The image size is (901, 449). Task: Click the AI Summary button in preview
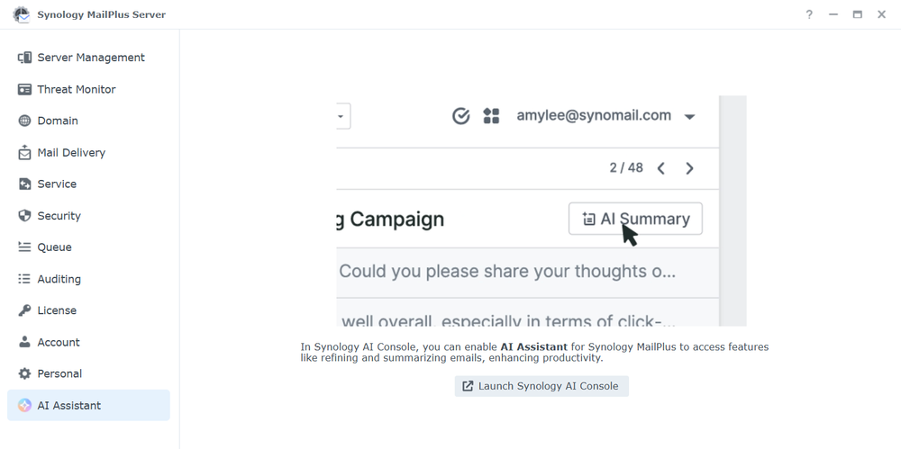pyautogui.click(x=635, y=219)
